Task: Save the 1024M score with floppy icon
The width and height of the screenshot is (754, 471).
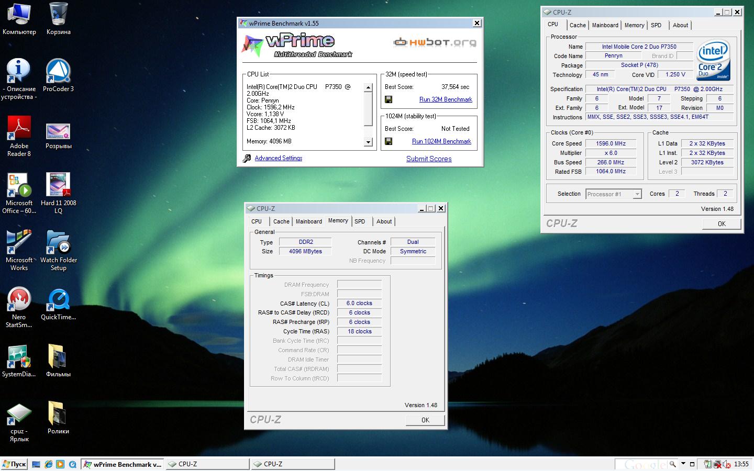Action: (x=389, y=141)
